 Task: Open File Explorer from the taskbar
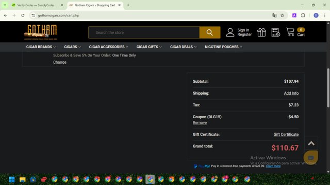[x=23, y=179]
